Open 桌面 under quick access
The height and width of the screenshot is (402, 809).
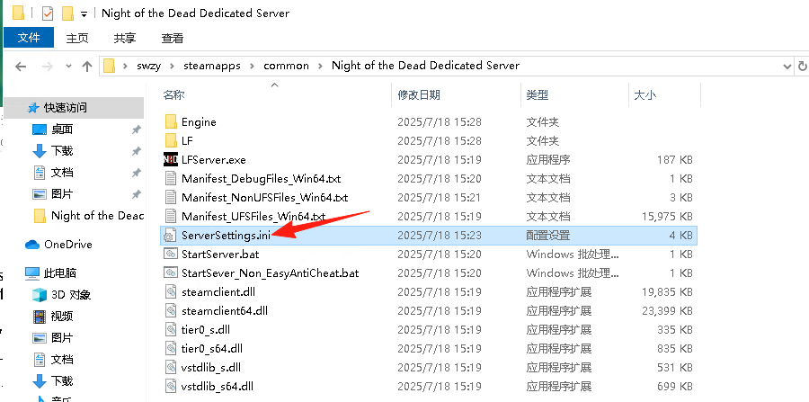coord(62,129)
